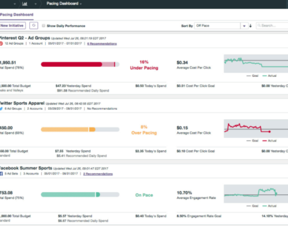
Task: Click $6.67 Recommended Daily Spend
Action: click(x=83, y=221)
